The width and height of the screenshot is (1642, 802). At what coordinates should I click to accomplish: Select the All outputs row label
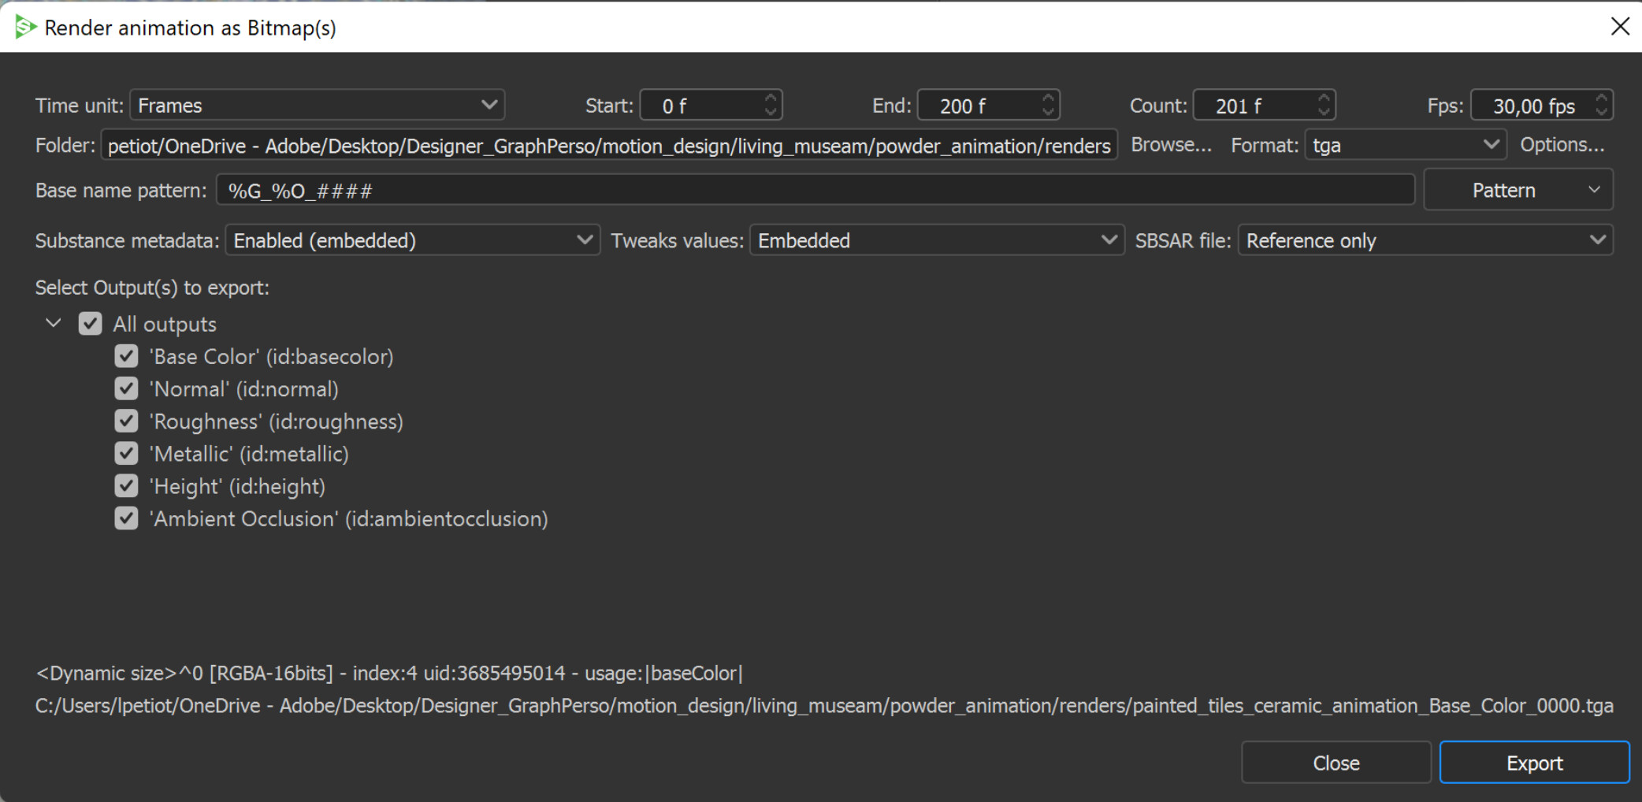[165, 324]
